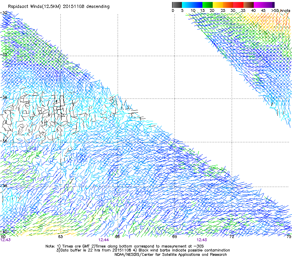Click the brown 35-40 knots legend swatch
Screen dimensions: 292x257
coord(249,5)
